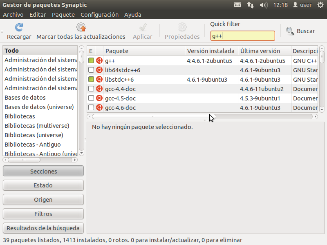Focus the Quick filter text field
The height and width of the screenshot is (245, 327).
(242, 36)
